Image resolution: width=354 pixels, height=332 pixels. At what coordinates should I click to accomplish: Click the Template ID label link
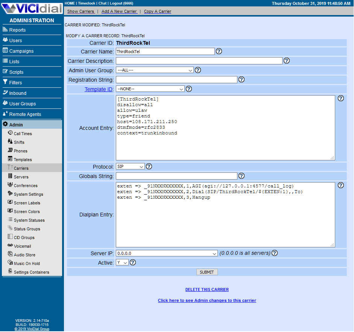99,89
